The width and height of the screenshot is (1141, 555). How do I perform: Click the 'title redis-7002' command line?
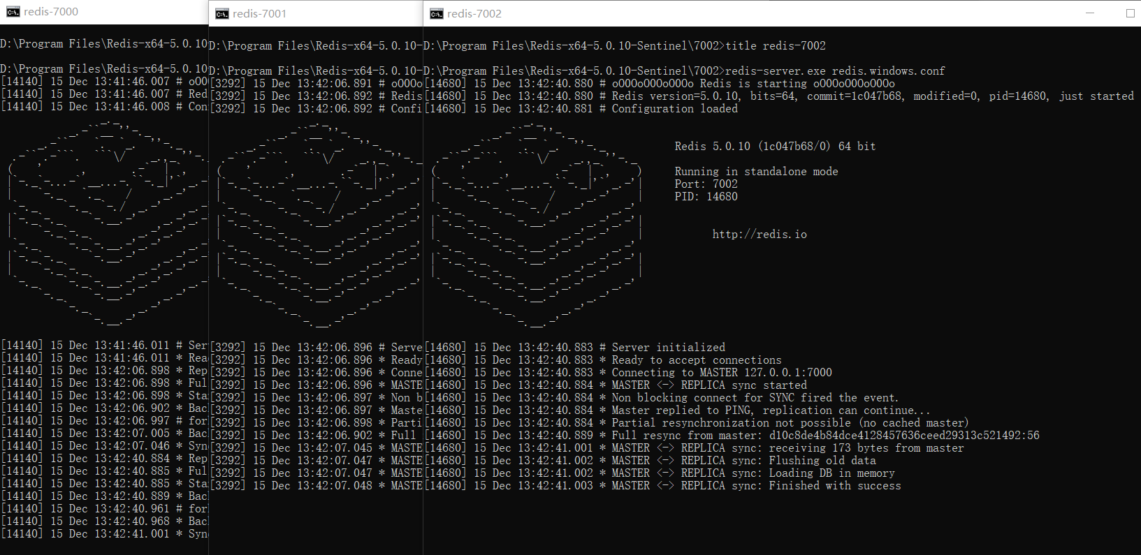click(776, 46)
